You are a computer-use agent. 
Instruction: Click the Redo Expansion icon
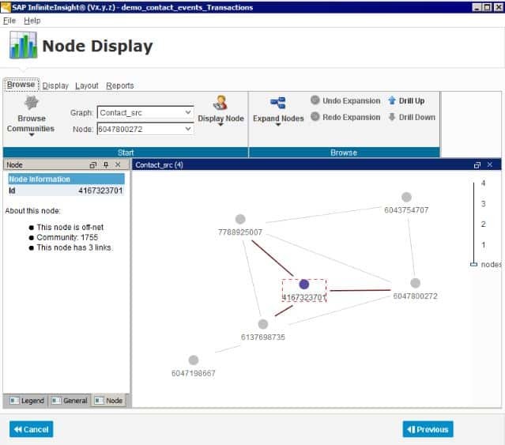pos(315,116)
